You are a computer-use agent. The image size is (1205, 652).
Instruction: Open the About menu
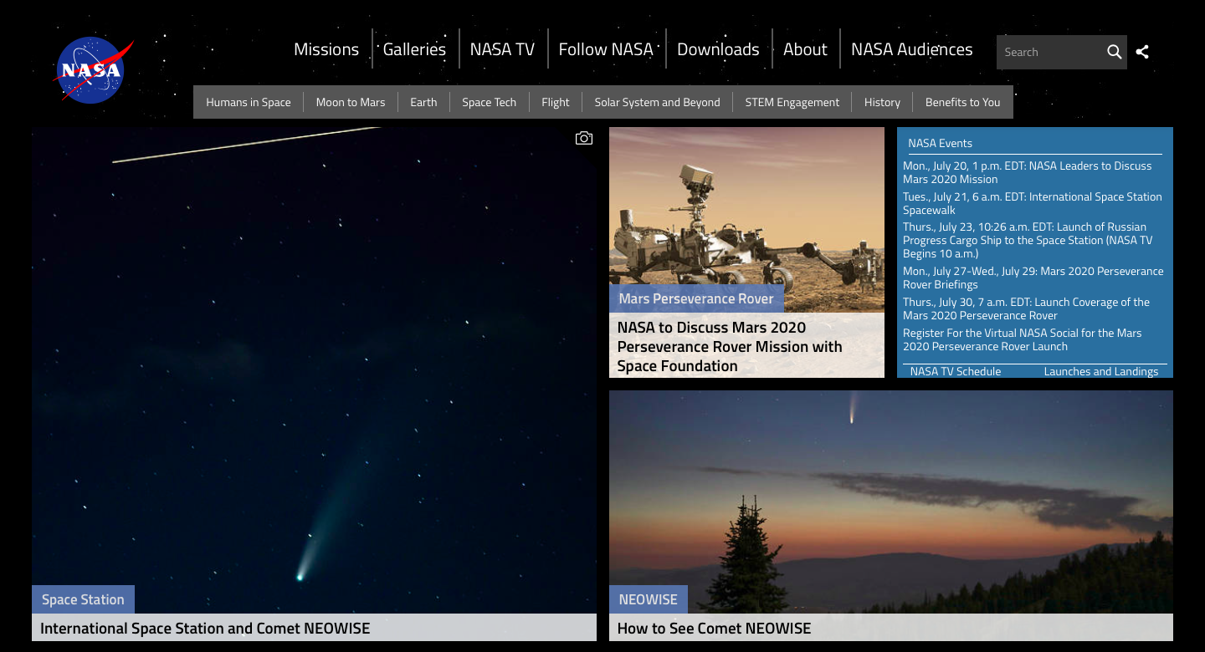[805, 49]
